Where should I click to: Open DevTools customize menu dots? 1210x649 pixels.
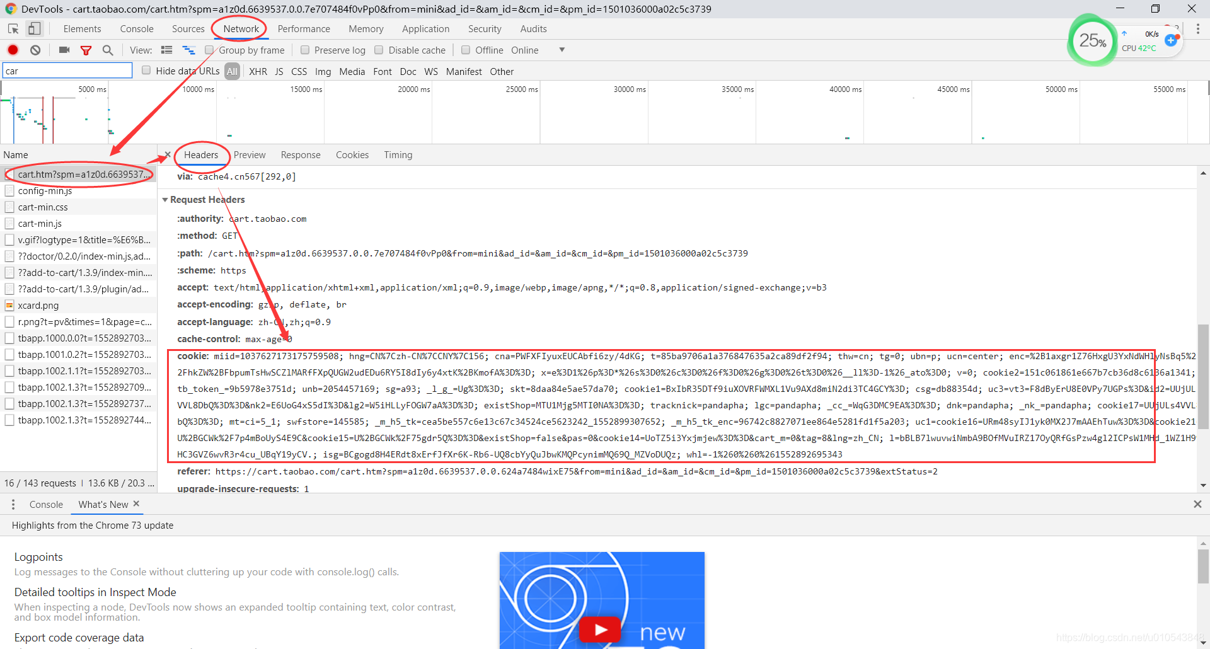point(1198,29)
